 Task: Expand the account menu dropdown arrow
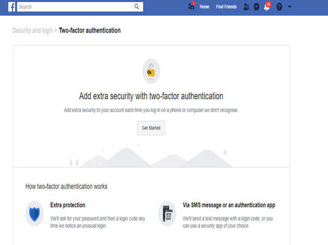[x=289, y=7]
